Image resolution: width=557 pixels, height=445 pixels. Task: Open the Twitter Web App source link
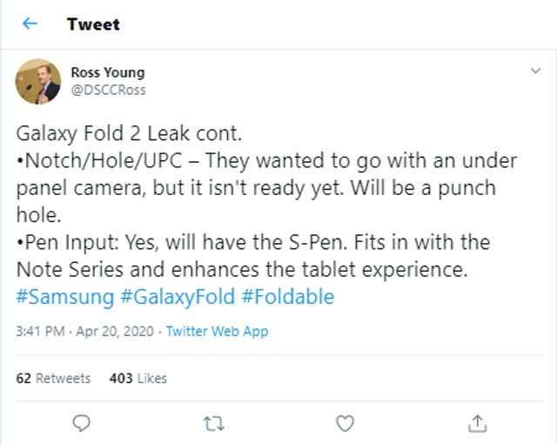[x=217, y=331]
